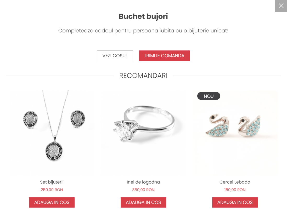Select the 250,00 RON price
This screenshot has width=287, height=223.
[x=52, y=190]
